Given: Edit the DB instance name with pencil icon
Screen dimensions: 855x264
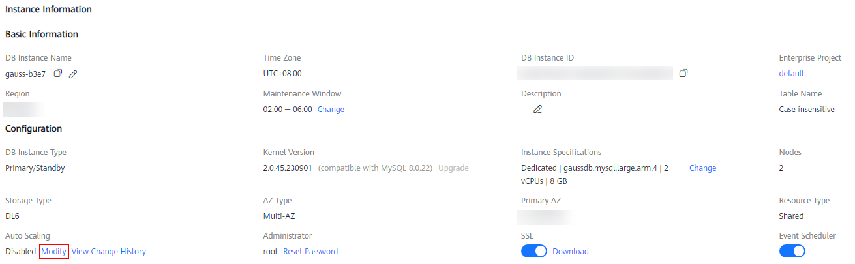Looking at the screenshot, I should 73,74.
